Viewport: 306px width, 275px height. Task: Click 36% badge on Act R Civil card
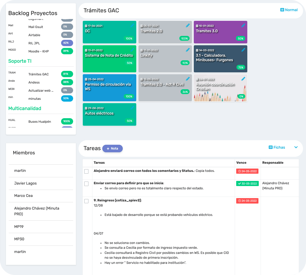tap(185, 92)
